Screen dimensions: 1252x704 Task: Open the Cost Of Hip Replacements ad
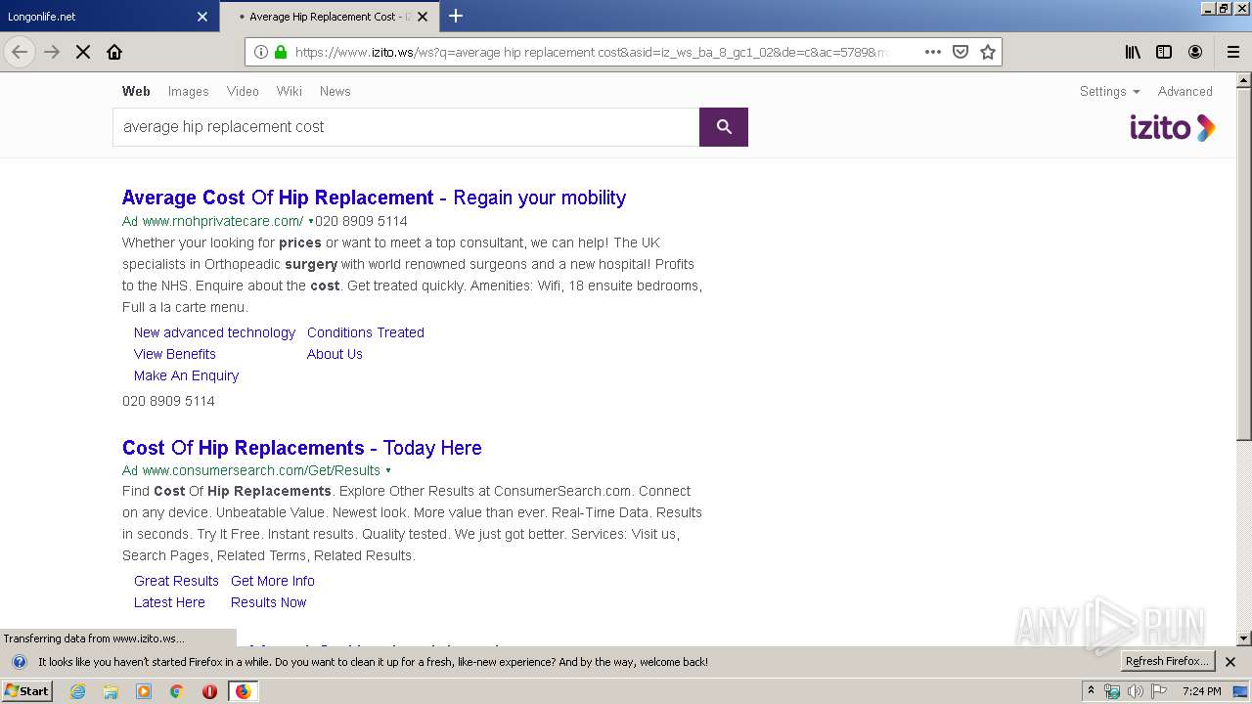tap(301, 448)
